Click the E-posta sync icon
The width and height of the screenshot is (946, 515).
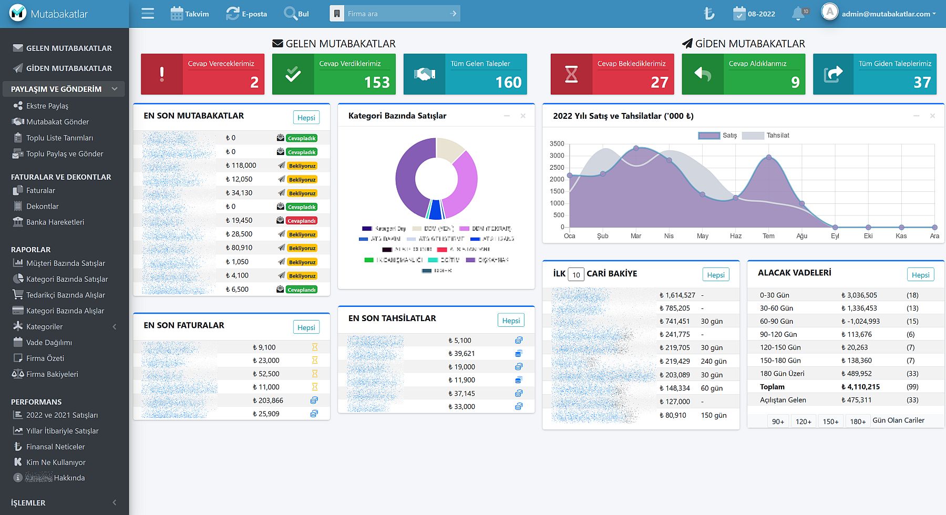[232, 14]
